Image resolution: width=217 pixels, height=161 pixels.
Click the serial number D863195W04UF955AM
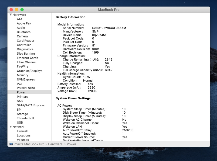tap(109, 28)
